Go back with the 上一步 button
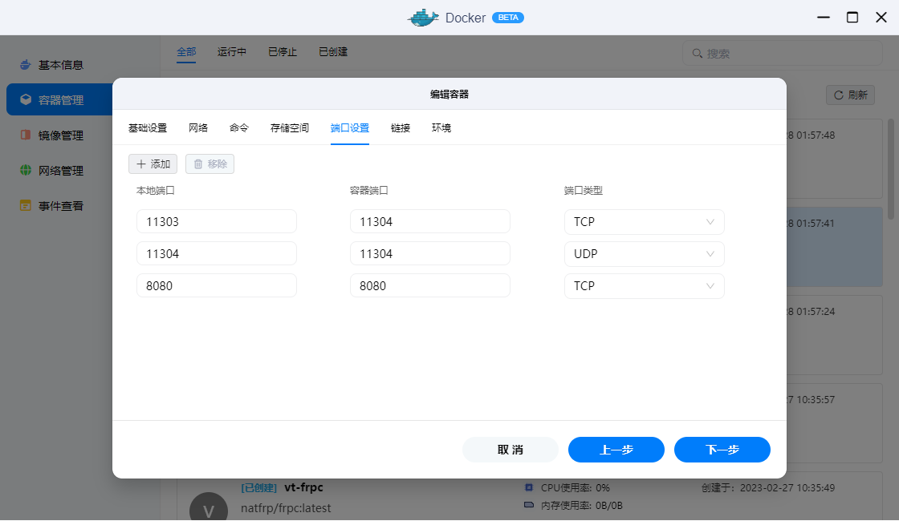Viewport: 899px width, 521px height. click(616, 450)
